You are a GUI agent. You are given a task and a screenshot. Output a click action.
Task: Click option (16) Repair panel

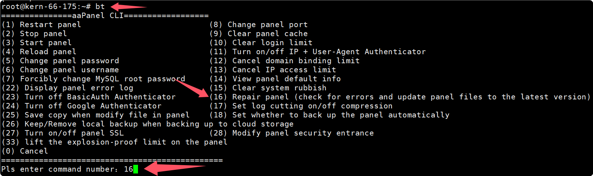coord(399,97)
